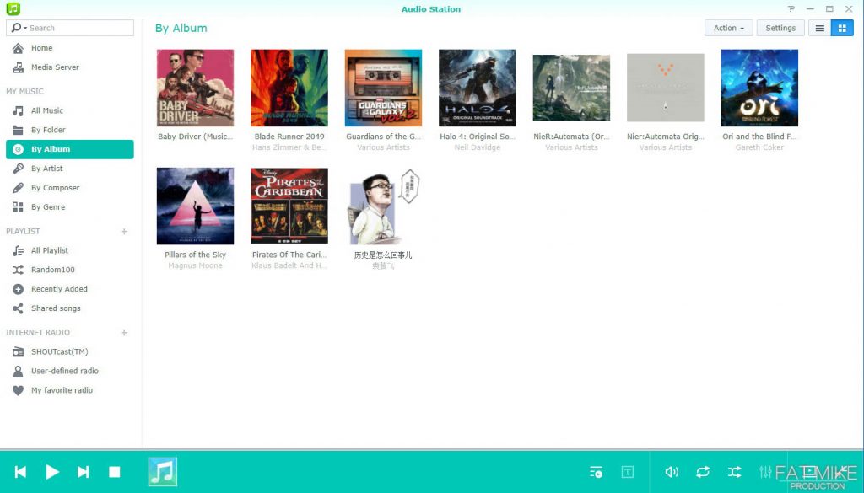Select All Music in sidebar
Image resolution: width=864 pixels, height=493 pixels.
pyautogui.click(x=47, y=110)
